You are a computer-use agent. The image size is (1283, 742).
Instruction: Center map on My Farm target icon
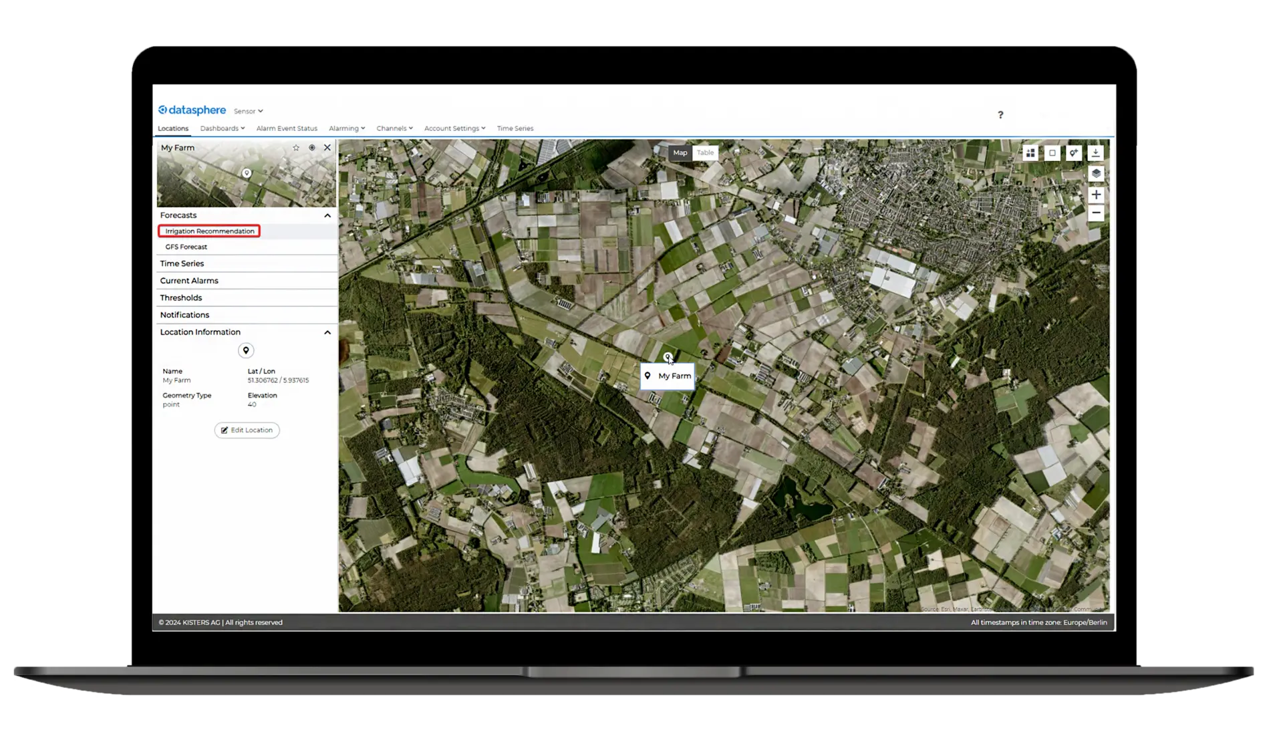point(311,148)
